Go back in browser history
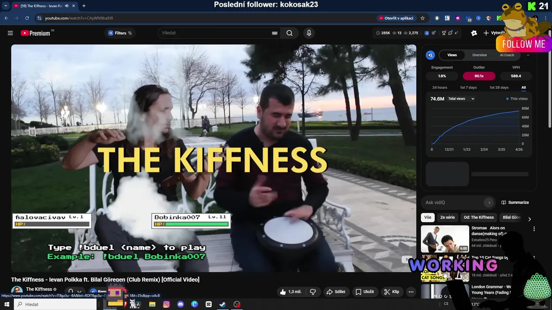The width and height of the screenshot is (552, 310). (6, 18)
